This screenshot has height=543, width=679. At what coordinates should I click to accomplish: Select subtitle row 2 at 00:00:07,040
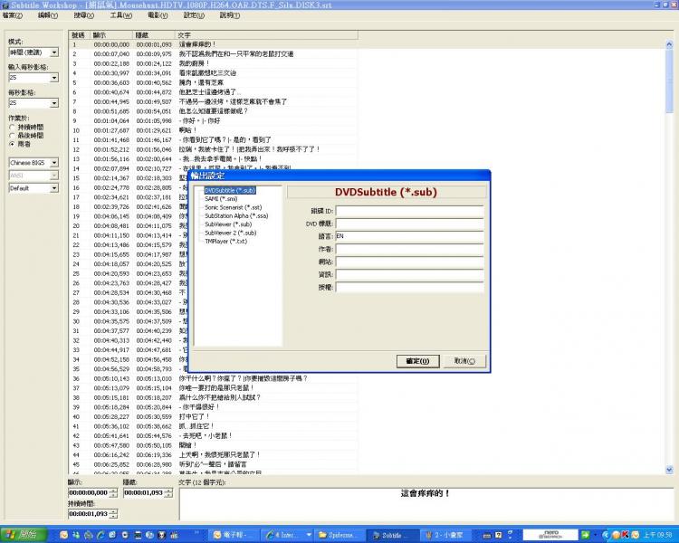click(x=213, y=54)
